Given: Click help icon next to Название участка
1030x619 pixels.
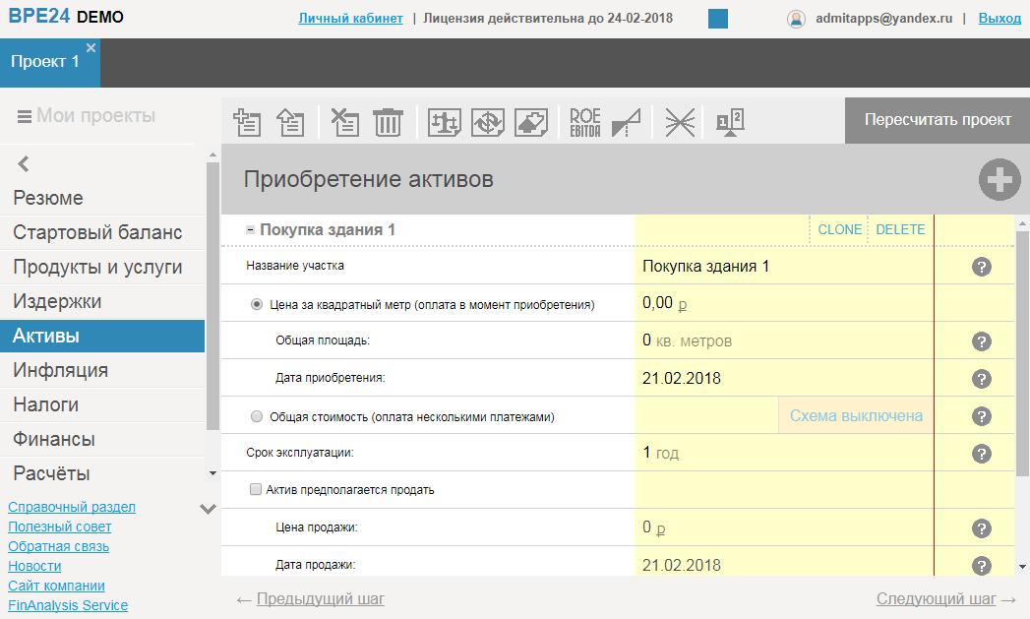Looking at the screenshot, I should pos(981,267).
